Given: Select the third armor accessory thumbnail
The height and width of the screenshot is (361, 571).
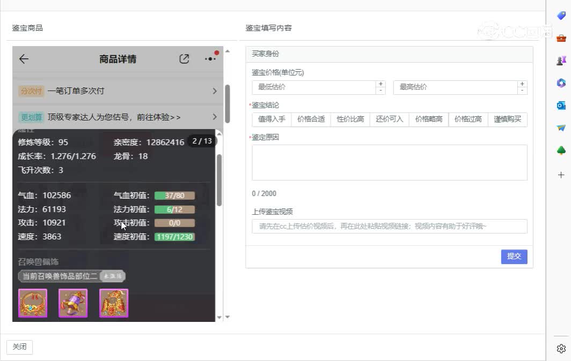Looking at the screenshot, I should click(x=114, y=303).
